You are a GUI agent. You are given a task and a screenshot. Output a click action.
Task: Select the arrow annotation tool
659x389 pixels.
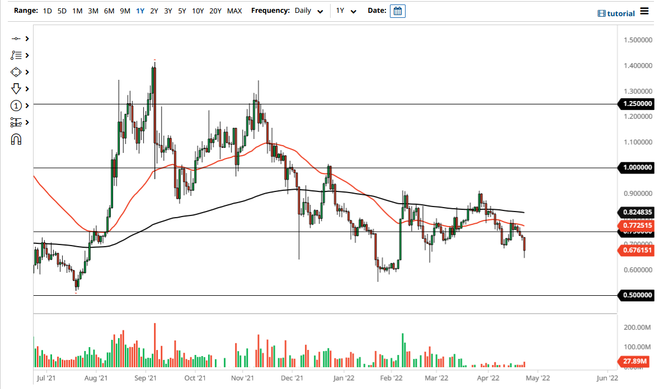[17, 89]
